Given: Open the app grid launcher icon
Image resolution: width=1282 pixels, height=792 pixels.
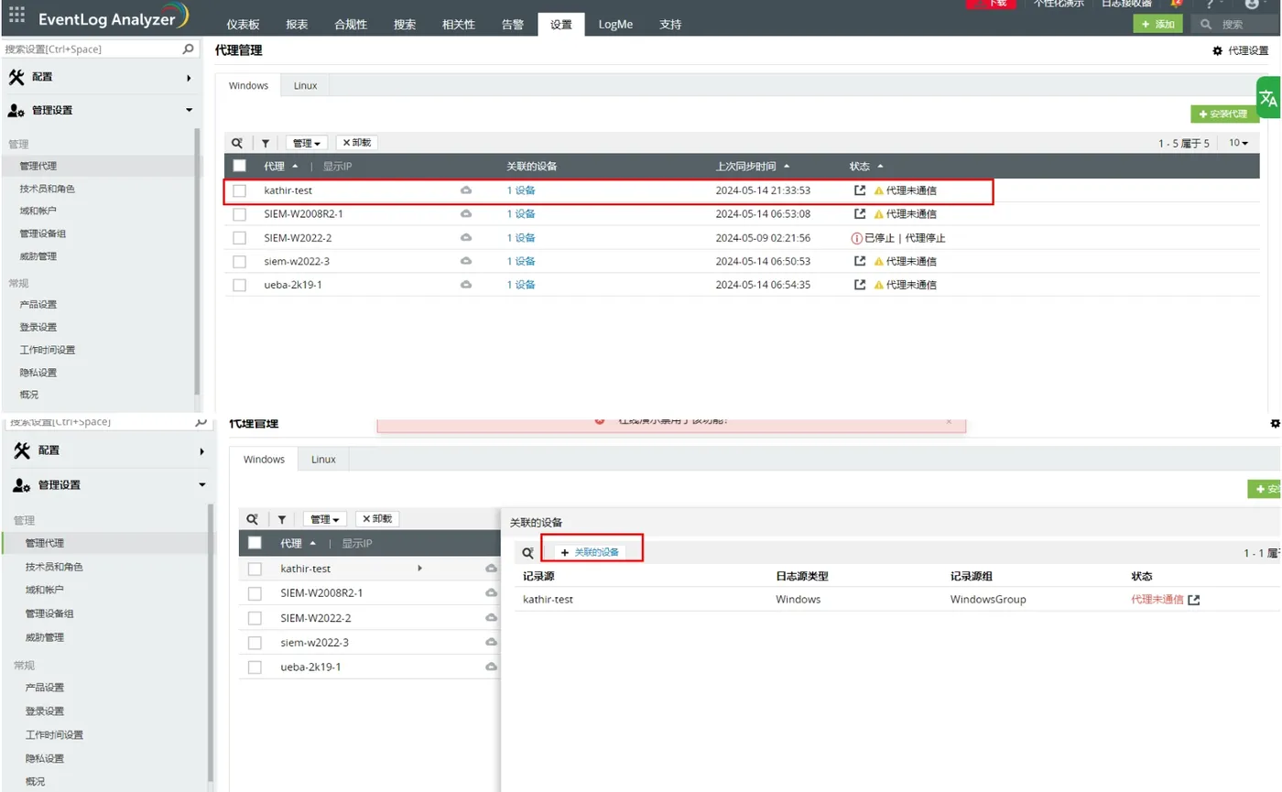Looking at the screenshot, I should [x=16, y=15].
